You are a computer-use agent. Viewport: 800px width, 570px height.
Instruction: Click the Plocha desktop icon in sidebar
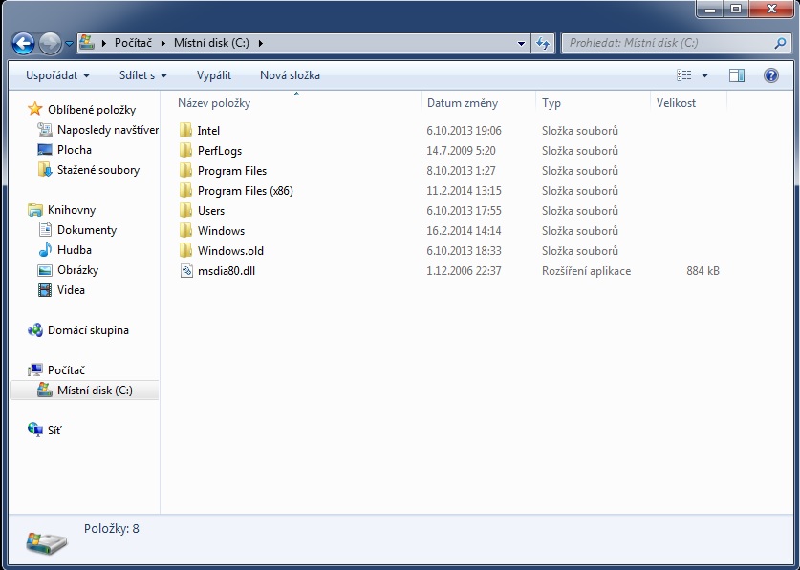click(x=45, y=149)
